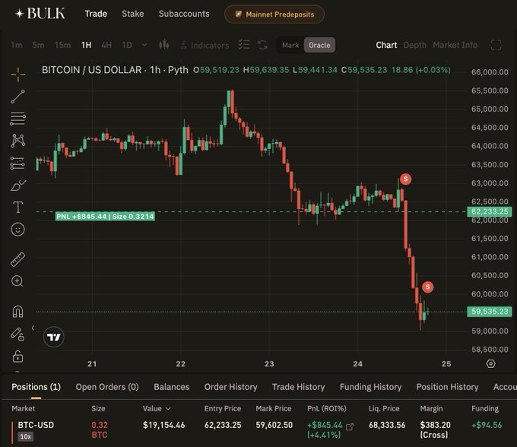Viewport: 517px width, 447px height.
Task: Select the 1m timeframe
Action: point(17,45)
